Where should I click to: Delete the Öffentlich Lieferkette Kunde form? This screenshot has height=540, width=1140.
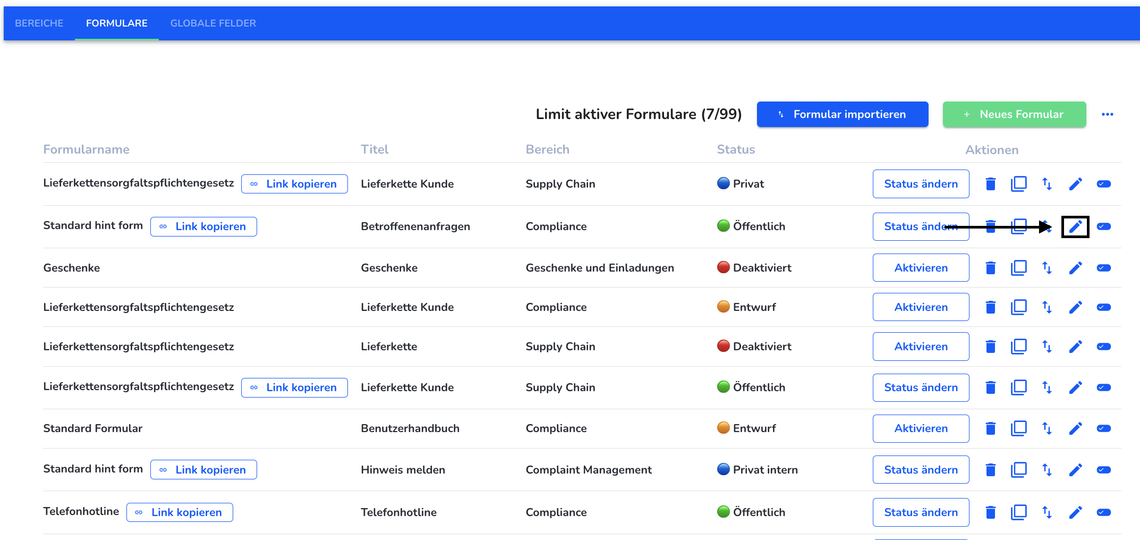pyautogui.click(x=990, y=387)
